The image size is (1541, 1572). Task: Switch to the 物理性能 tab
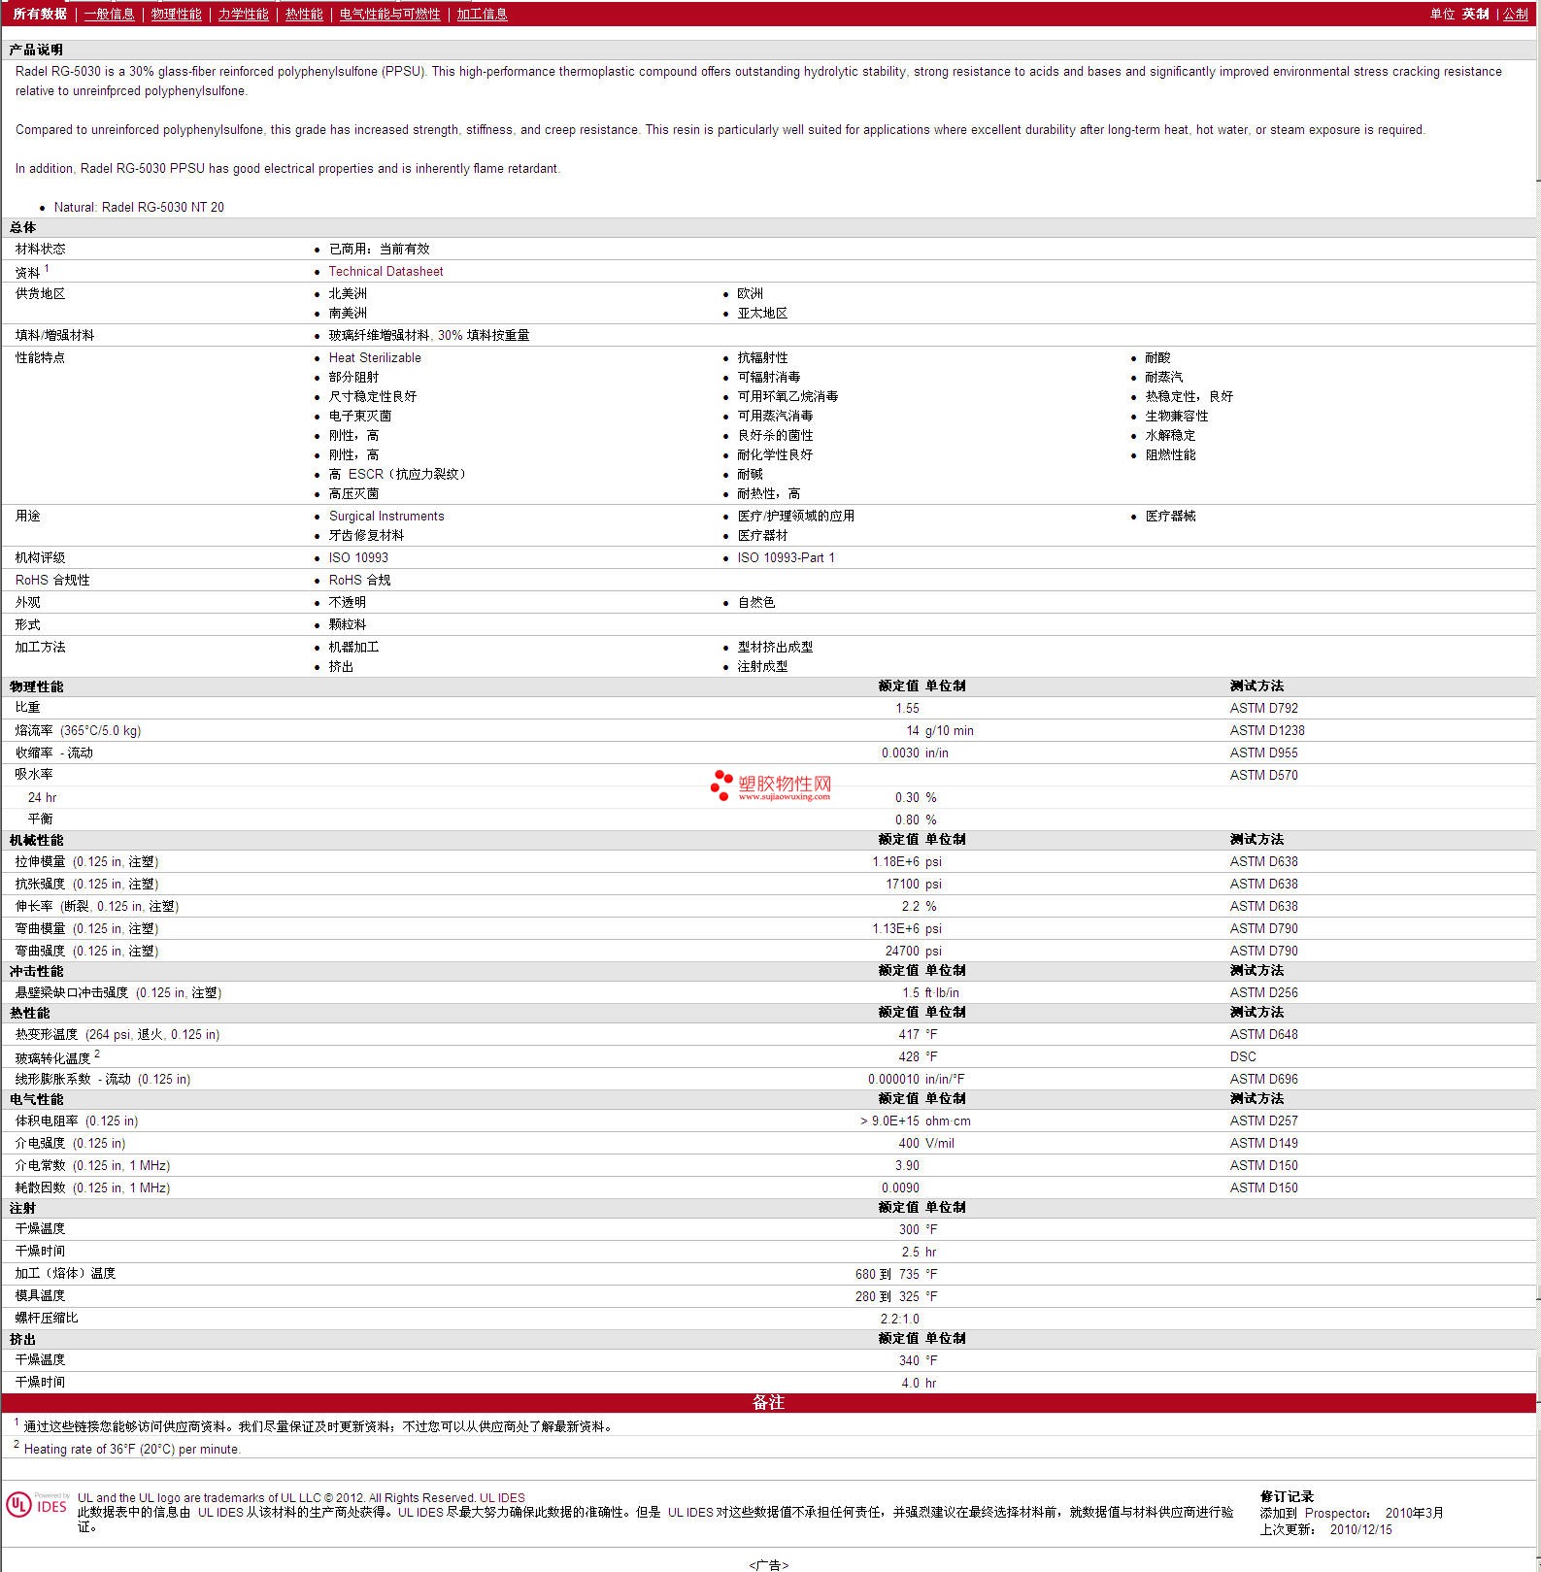[x=176, y=14]
